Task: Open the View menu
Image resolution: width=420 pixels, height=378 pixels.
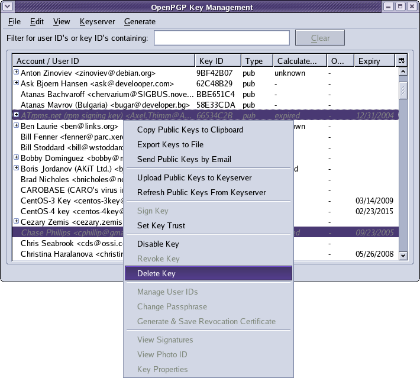Action: coord(62,21)
